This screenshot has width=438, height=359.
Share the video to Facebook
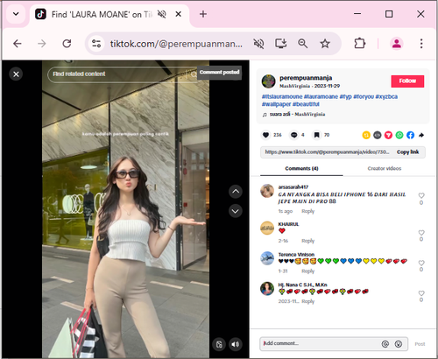click(410, 135)
